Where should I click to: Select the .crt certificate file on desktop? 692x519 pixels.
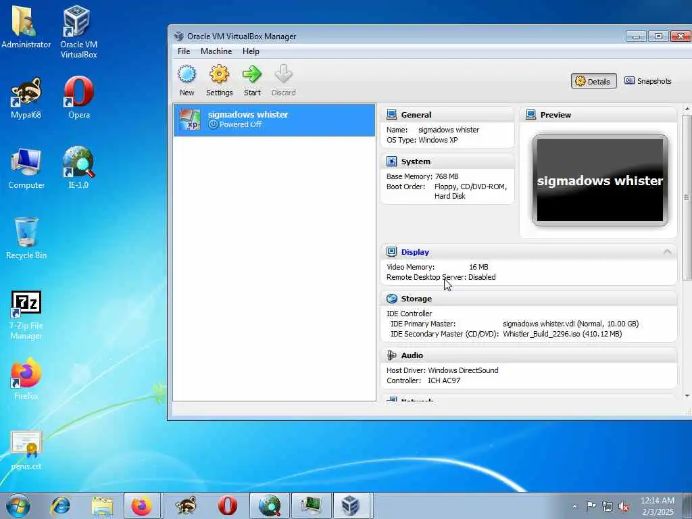click(26, 450)
